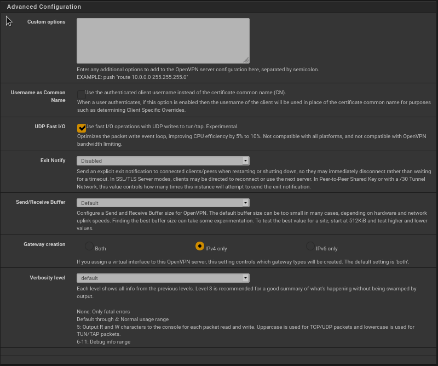This screenshot has width=438, height=366.
Task: Select the IPv6 only radio button
Action: 310,246
